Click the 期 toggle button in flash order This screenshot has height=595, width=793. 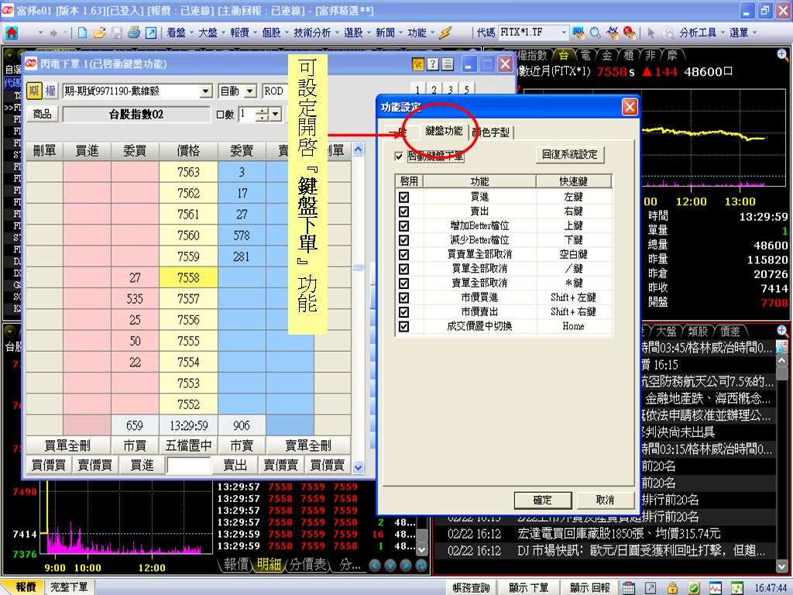[34, 91]
